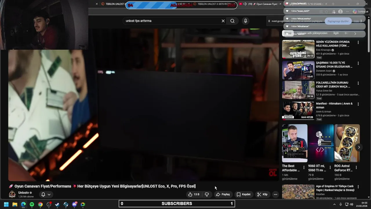The width and height of the screenshot is (371, 209).
Task: Open the Windows Start menu
Action: 6,204
